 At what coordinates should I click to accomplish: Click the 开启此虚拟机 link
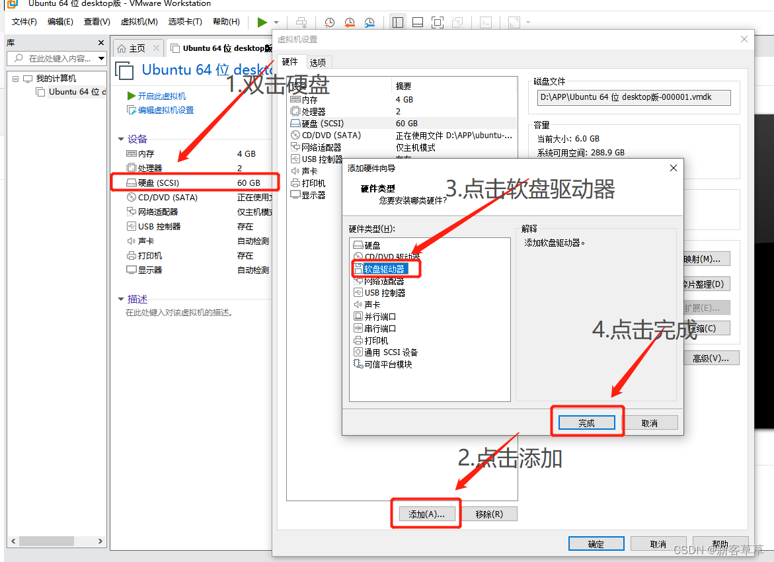pyautogui.click(x=162, y=96)
